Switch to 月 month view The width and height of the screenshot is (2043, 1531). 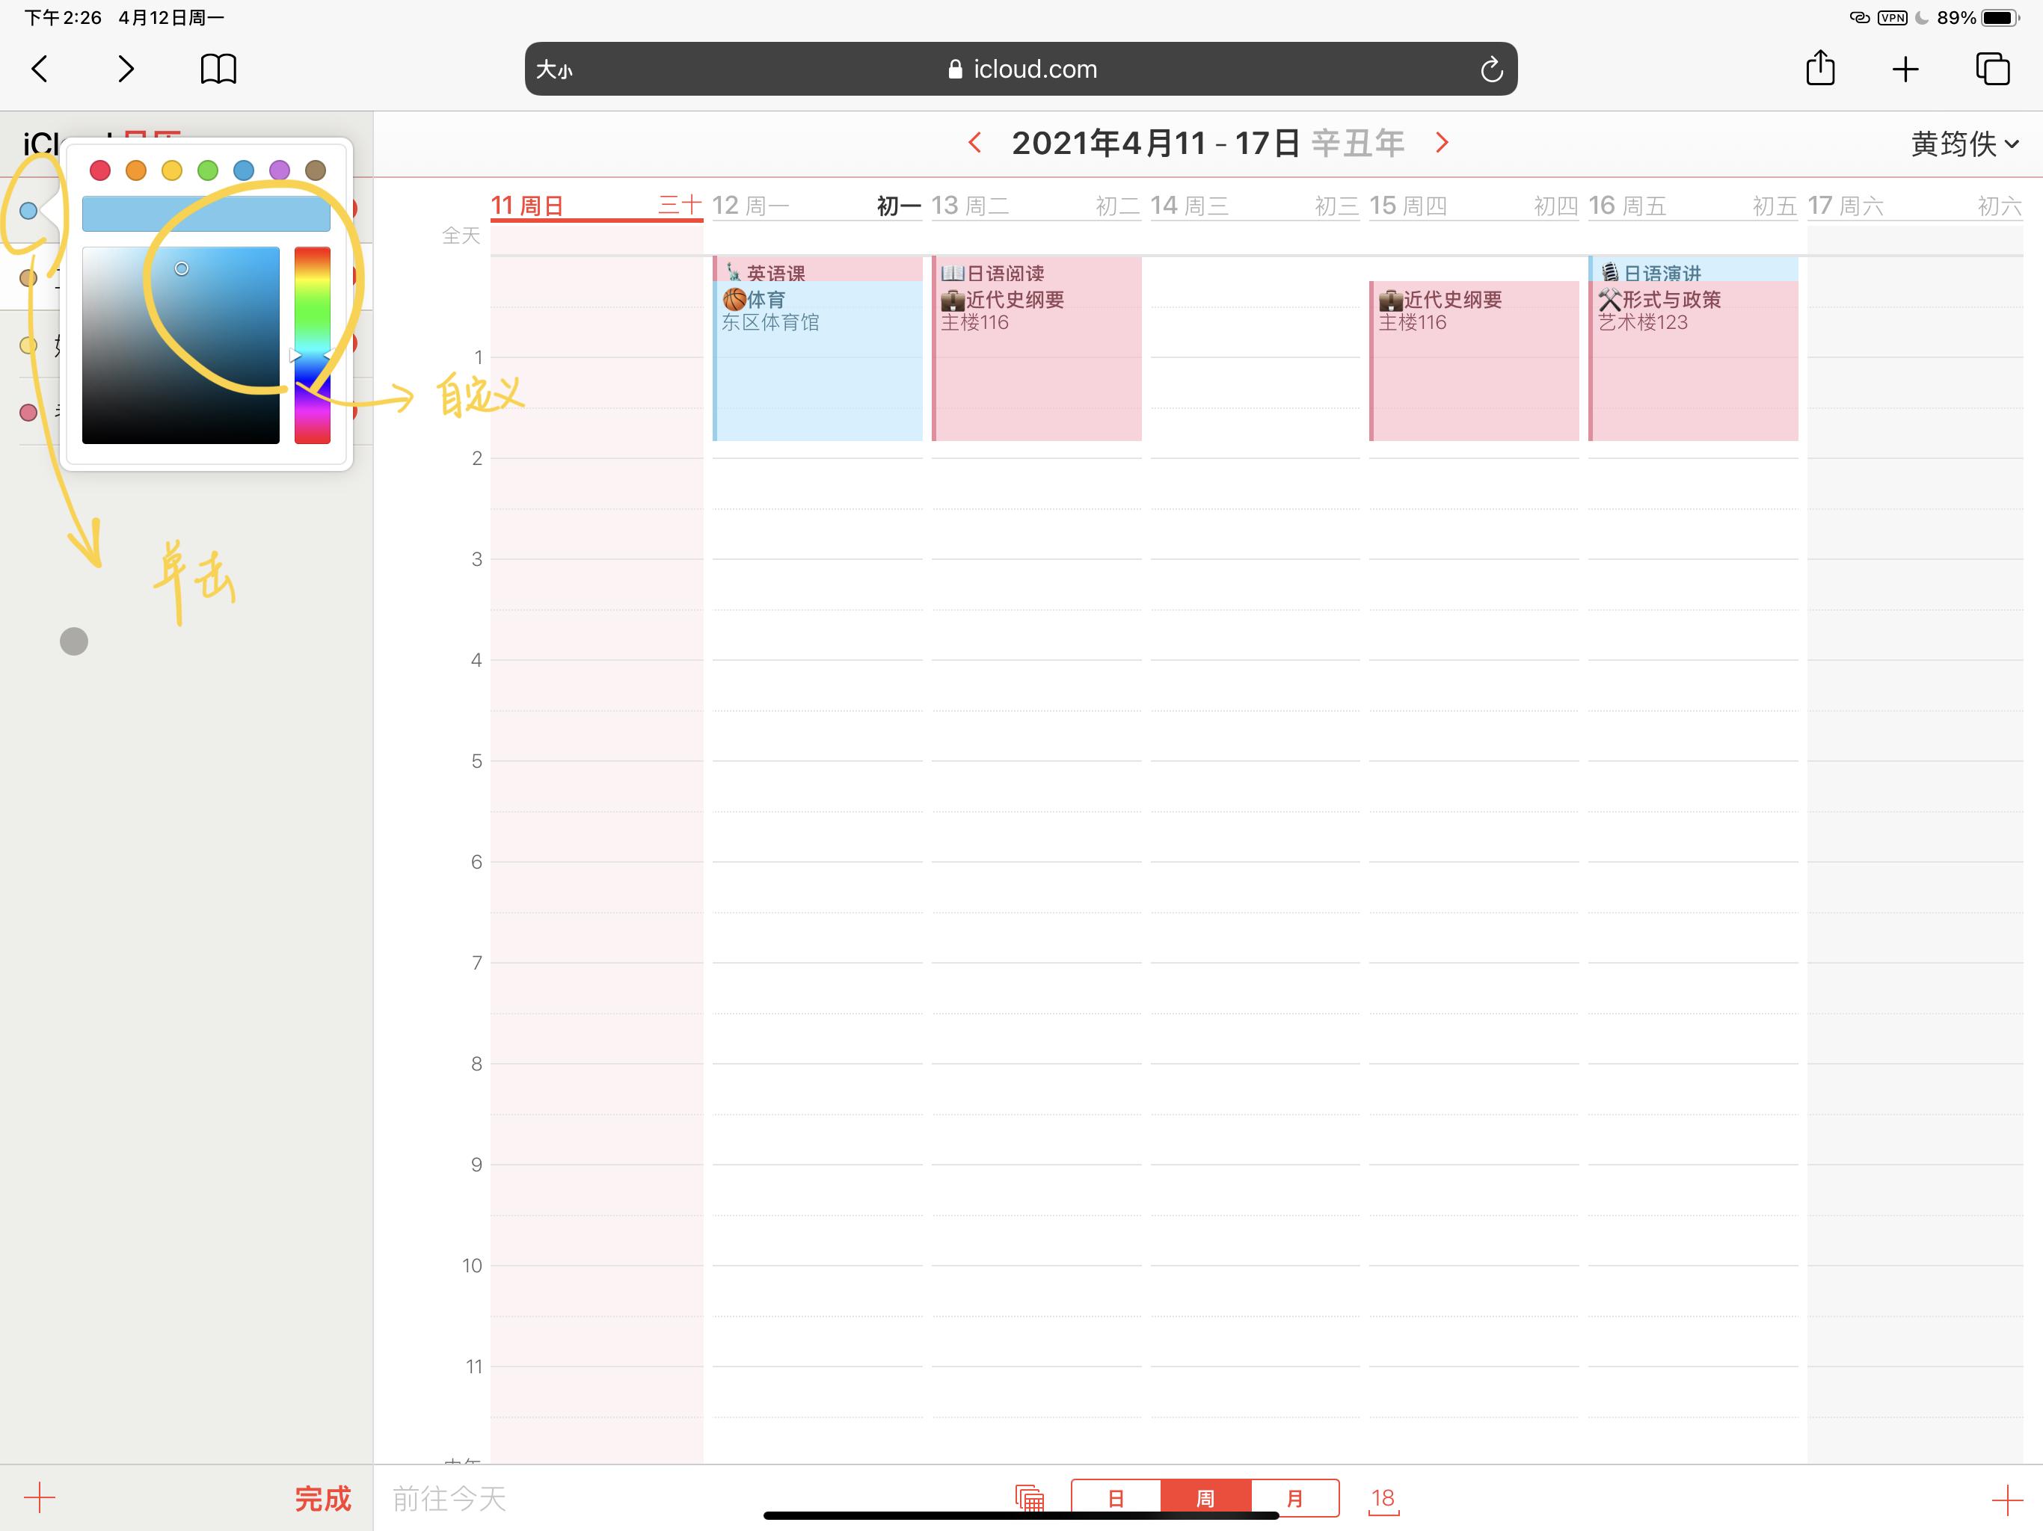(1295, 1498)
